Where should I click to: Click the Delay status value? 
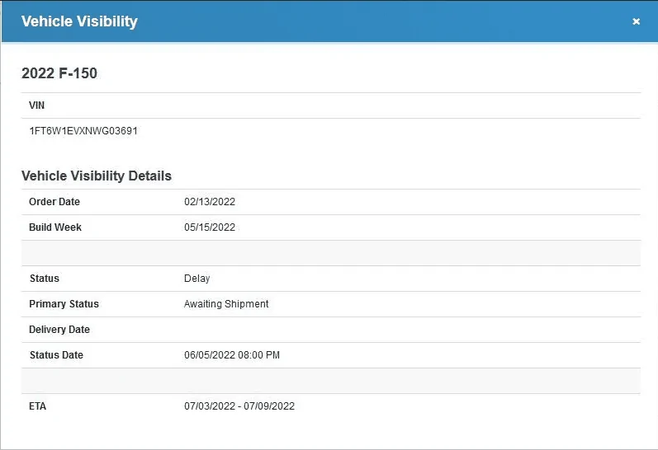197,279
